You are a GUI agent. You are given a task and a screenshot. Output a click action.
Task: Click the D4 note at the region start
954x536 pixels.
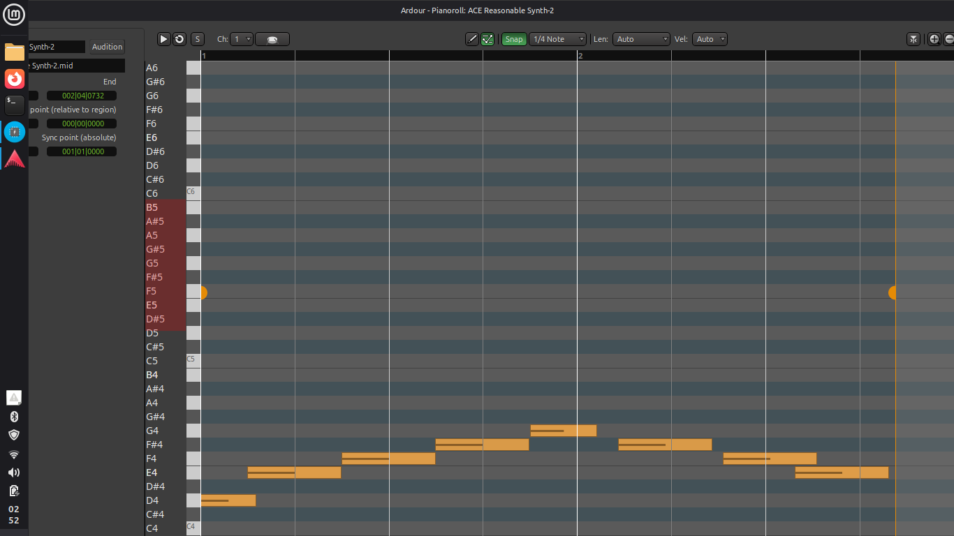point(228,500)
